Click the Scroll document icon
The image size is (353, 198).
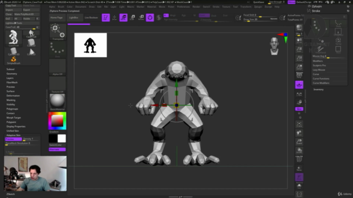click(x=299, y=41)
